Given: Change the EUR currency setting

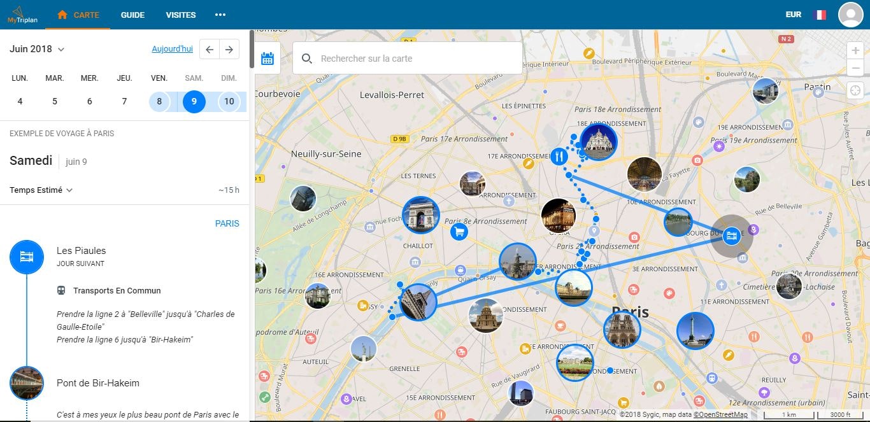Looking at the screenshot, I should point(794,15).
